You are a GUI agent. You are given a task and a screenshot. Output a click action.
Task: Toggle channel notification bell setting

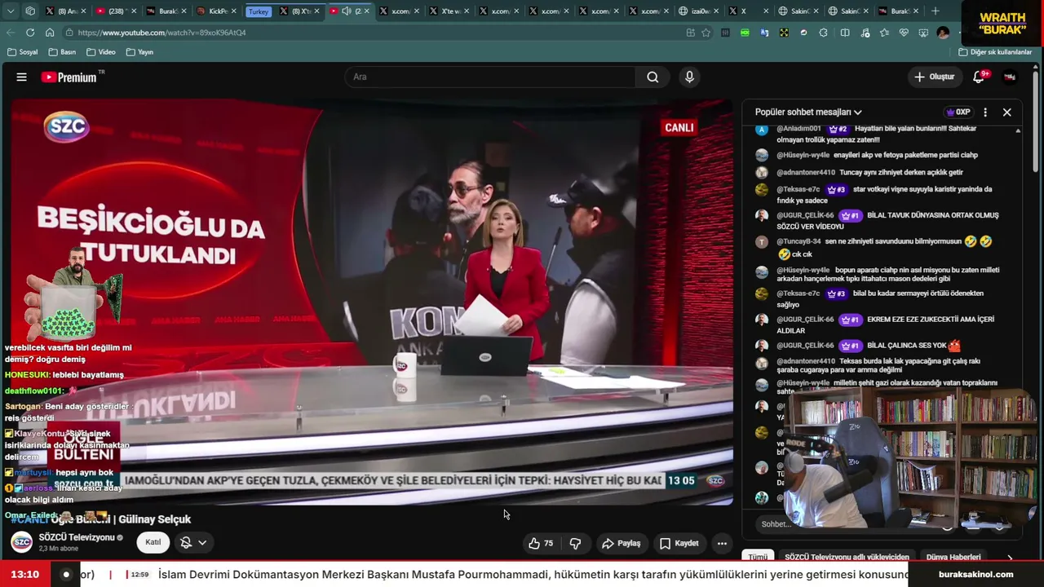193,543
